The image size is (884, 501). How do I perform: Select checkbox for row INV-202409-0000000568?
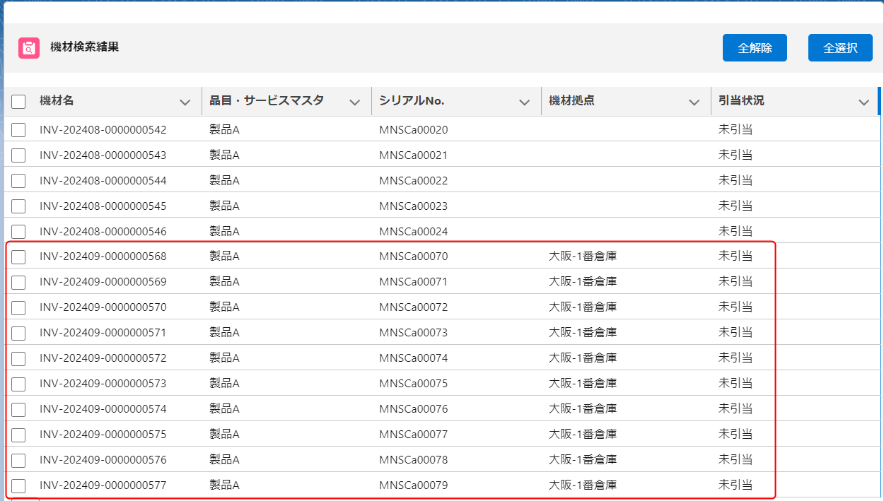click(18, 257)
